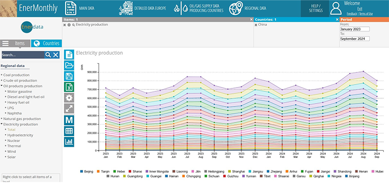
Task: Open saved query folder icon
Action: click(69, 65)
